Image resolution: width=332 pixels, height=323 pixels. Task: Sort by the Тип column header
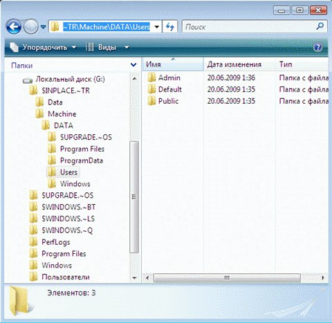click(x=302, y=64)
